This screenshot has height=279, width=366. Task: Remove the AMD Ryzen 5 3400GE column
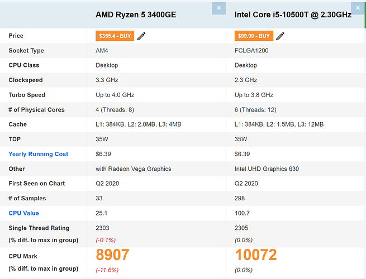[218, 8]
